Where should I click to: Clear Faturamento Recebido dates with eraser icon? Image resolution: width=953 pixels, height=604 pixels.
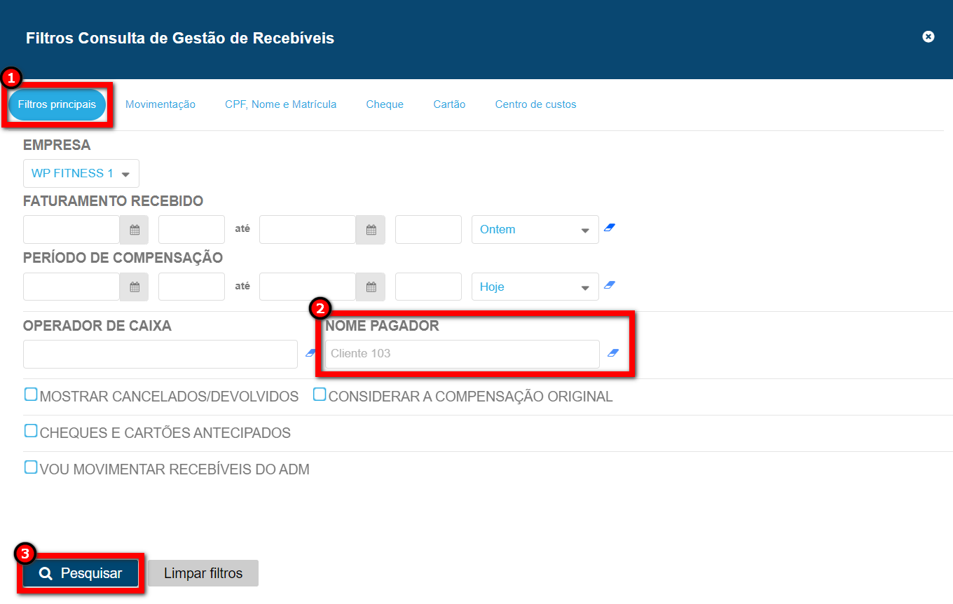point(609,228)
